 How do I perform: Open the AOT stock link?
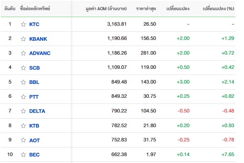[x=34, y=140]
